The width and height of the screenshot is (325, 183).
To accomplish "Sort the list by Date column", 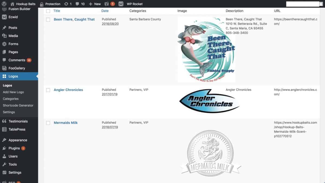I will coord(105,11).
